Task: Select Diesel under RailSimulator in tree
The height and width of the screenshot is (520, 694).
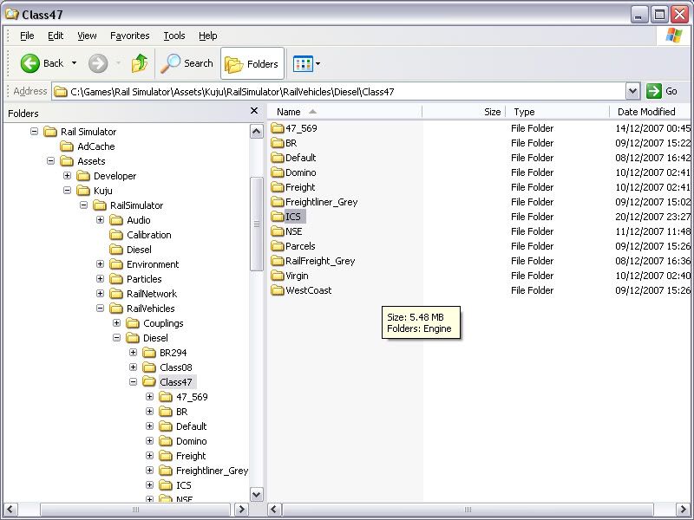Action: [139, 250]
